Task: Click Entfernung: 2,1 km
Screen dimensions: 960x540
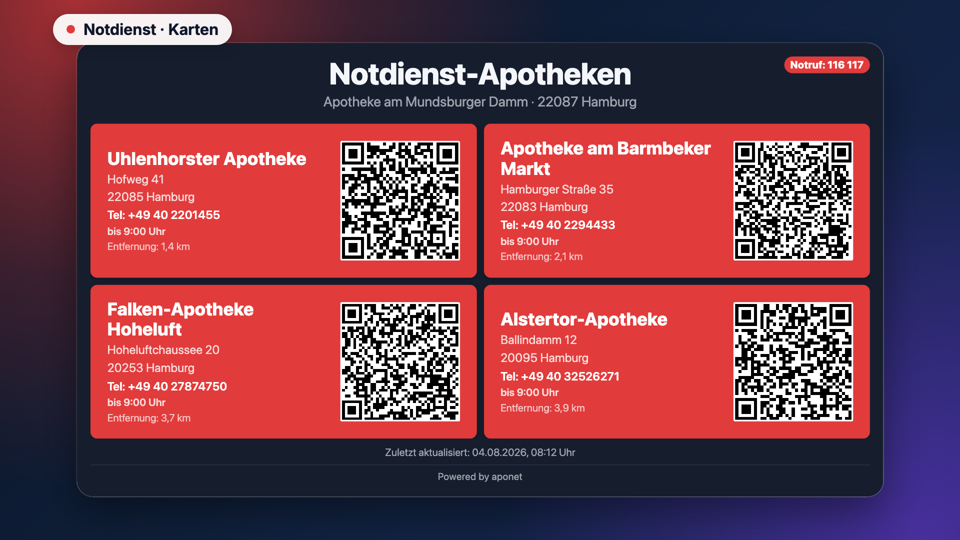Action: point(541,256)
